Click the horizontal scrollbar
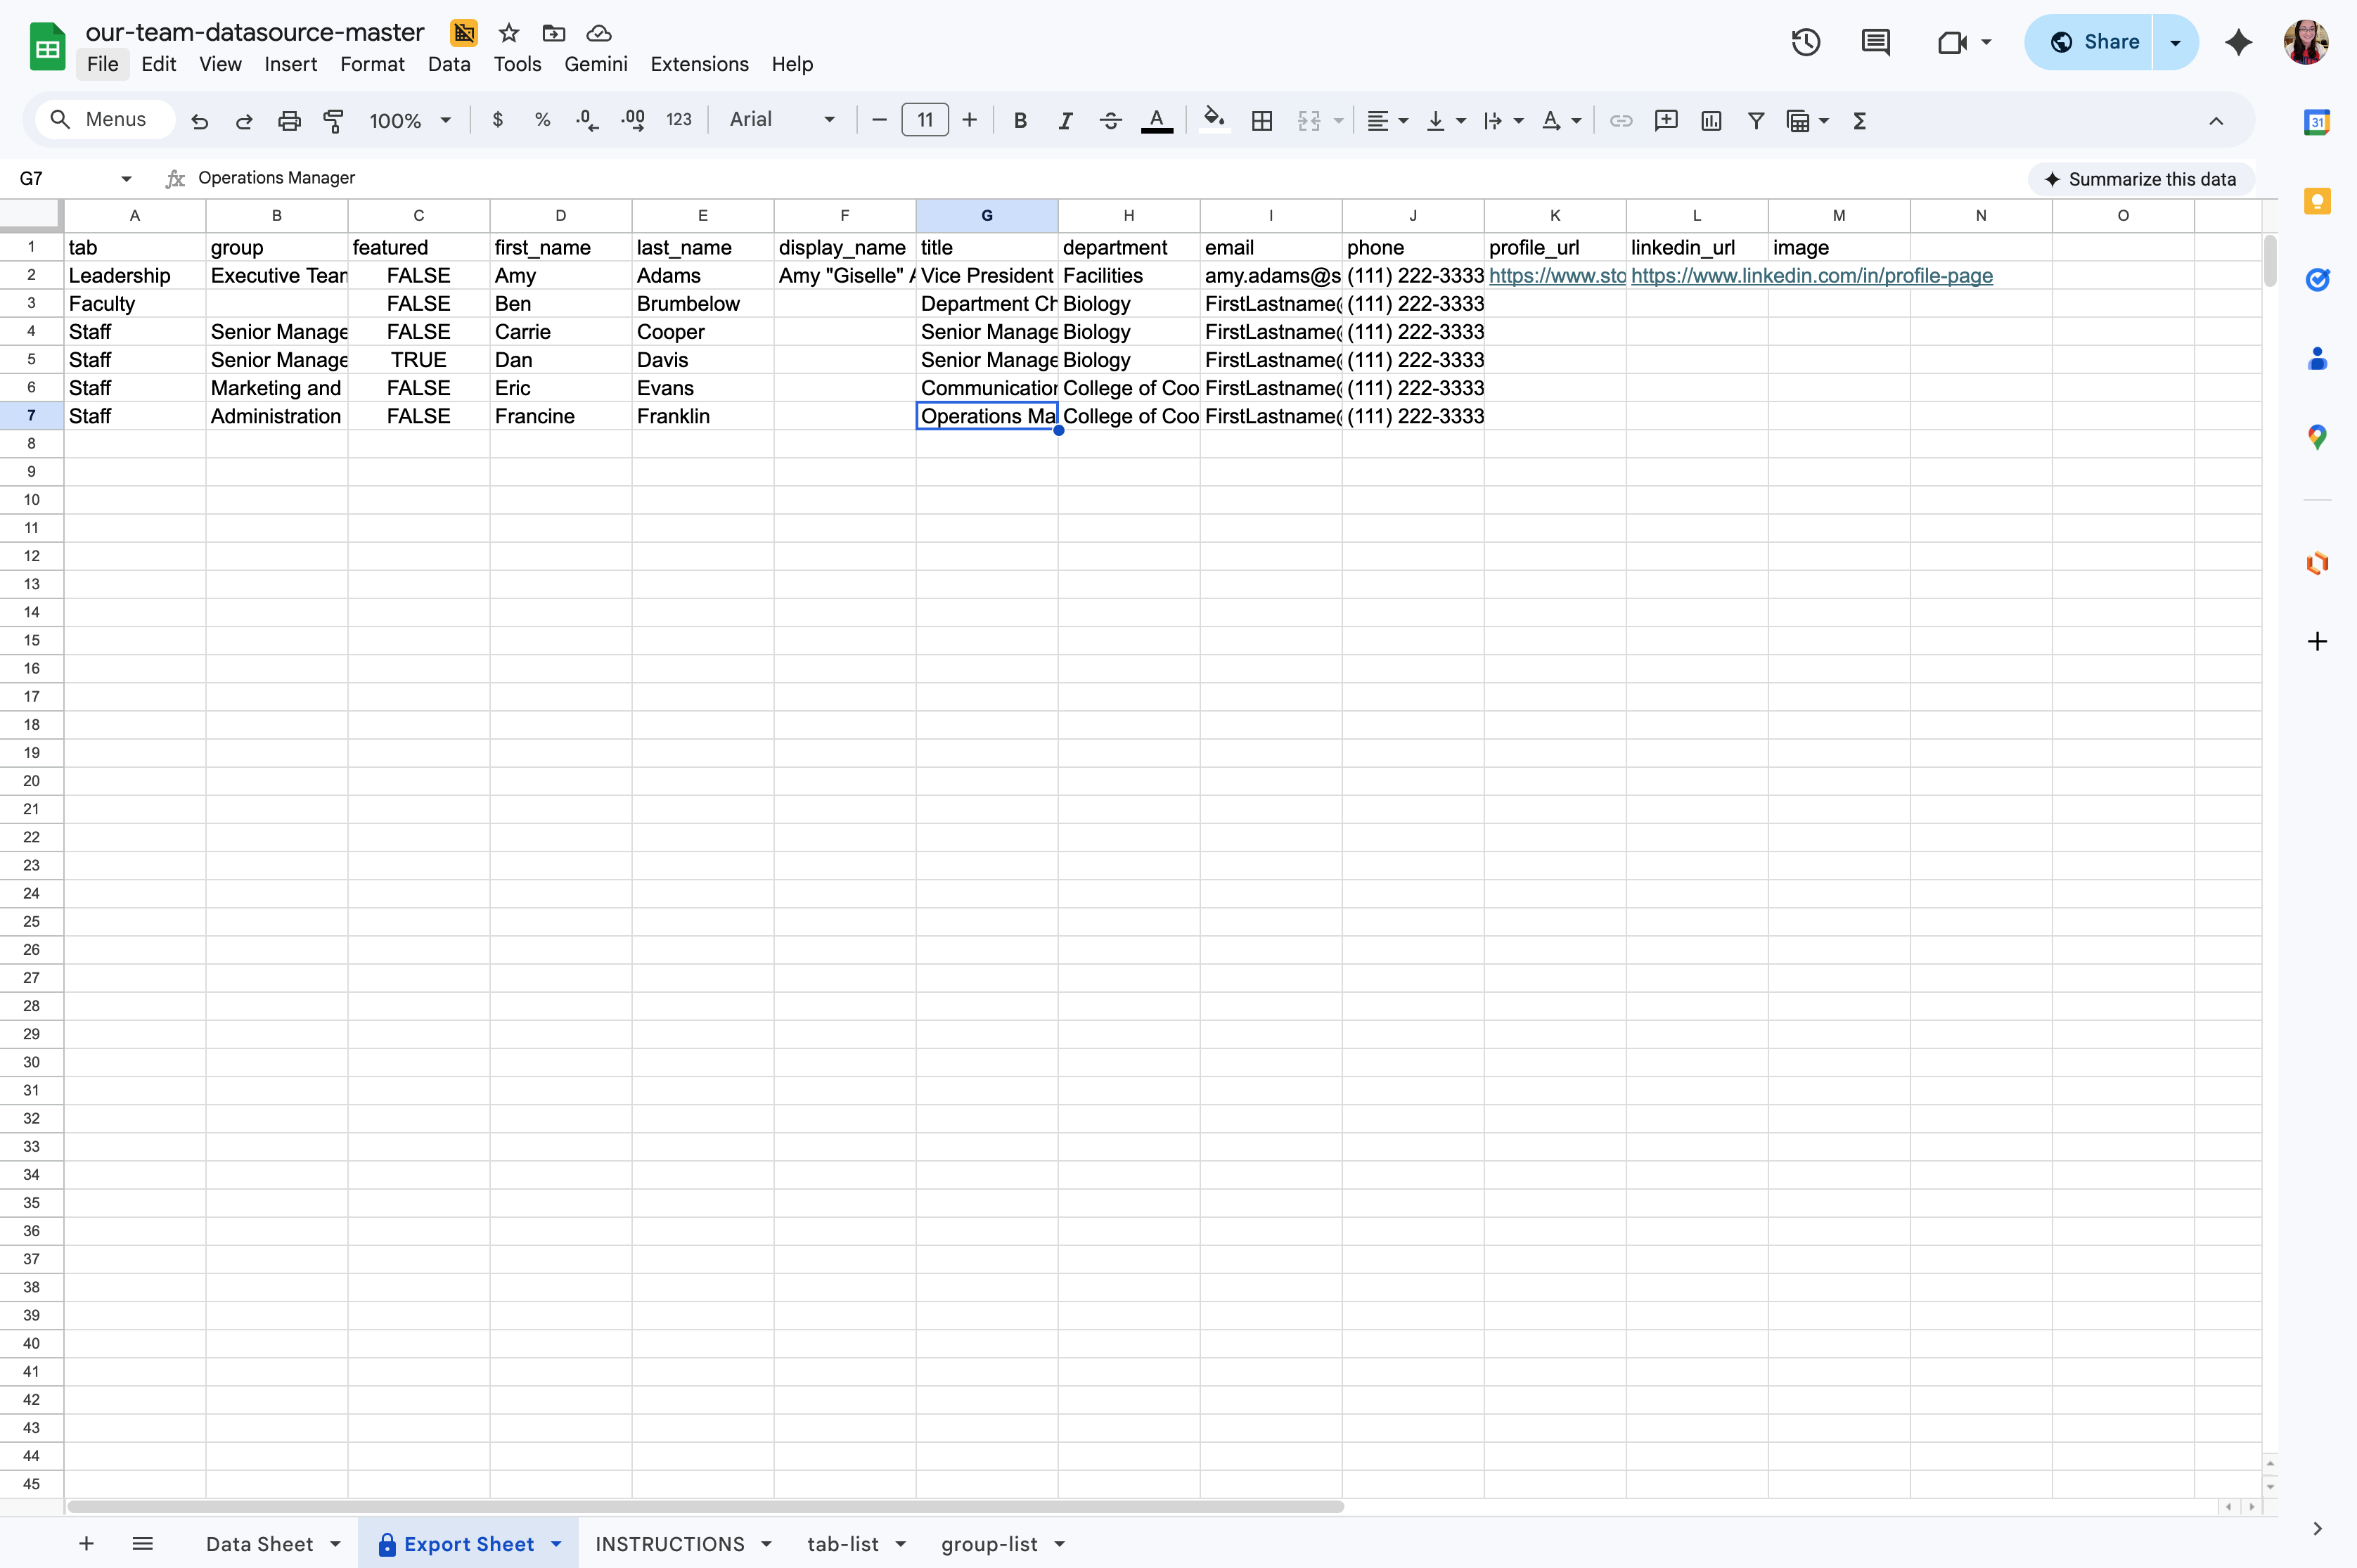 (705, 1506)
